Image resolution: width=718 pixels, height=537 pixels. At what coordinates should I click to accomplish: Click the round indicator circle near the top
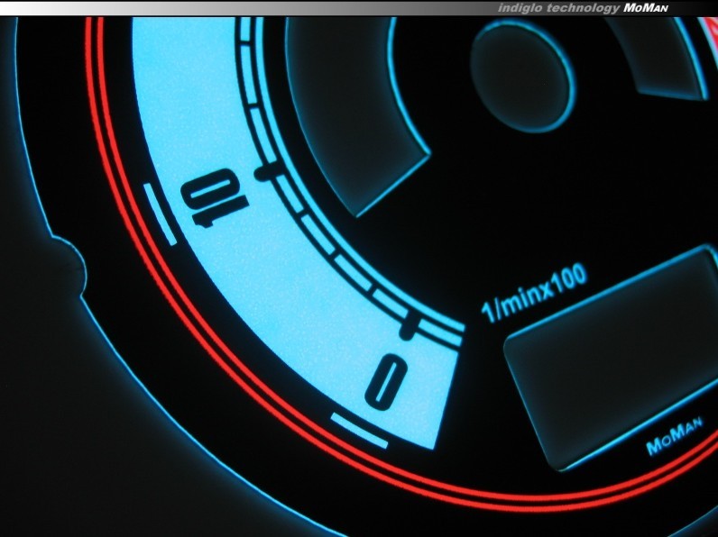522,76
